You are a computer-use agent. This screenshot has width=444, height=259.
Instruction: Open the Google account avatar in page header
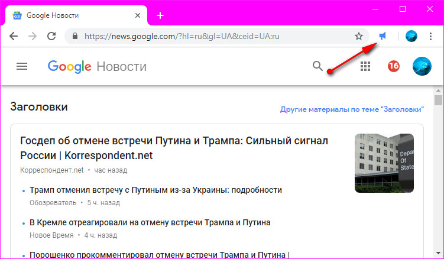tap(422, 66)
